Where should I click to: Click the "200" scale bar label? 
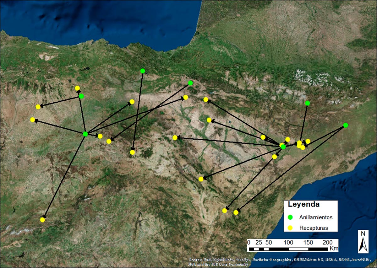pos(328,242)
